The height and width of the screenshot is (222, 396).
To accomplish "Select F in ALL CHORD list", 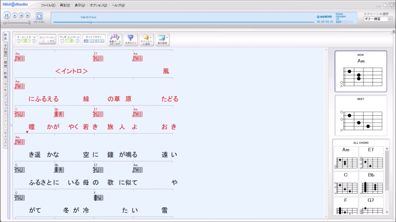I will click(346, 206).
